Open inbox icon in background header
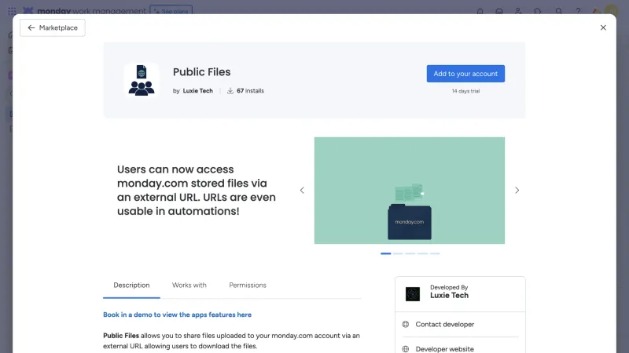 click(499, 11)
